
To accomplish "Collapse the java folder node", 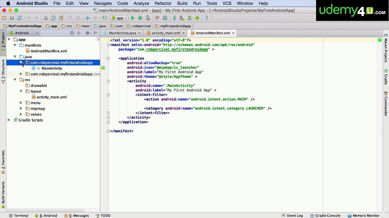I will tap(15, 57).
